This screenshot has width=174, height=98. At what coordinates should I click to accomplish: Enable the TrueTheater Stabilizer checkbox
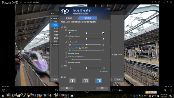(66, 62)
